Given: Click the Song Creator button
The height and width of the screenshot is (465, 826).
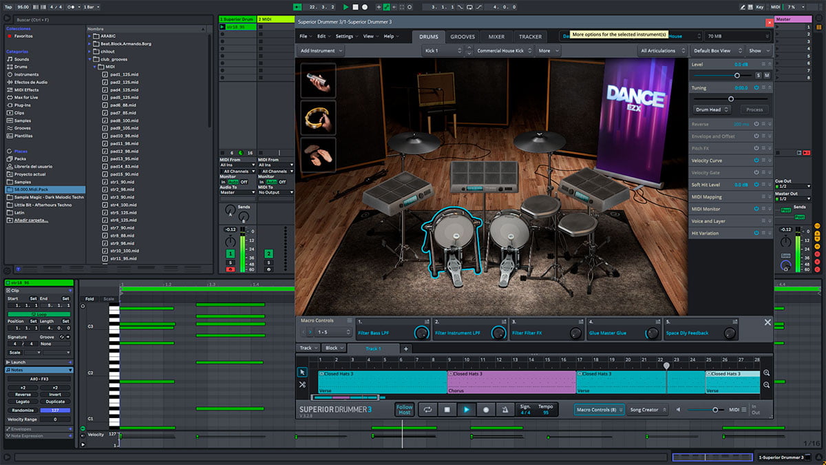Looking at the screenshot, I should pyautogui.click(x=648, y=410).
